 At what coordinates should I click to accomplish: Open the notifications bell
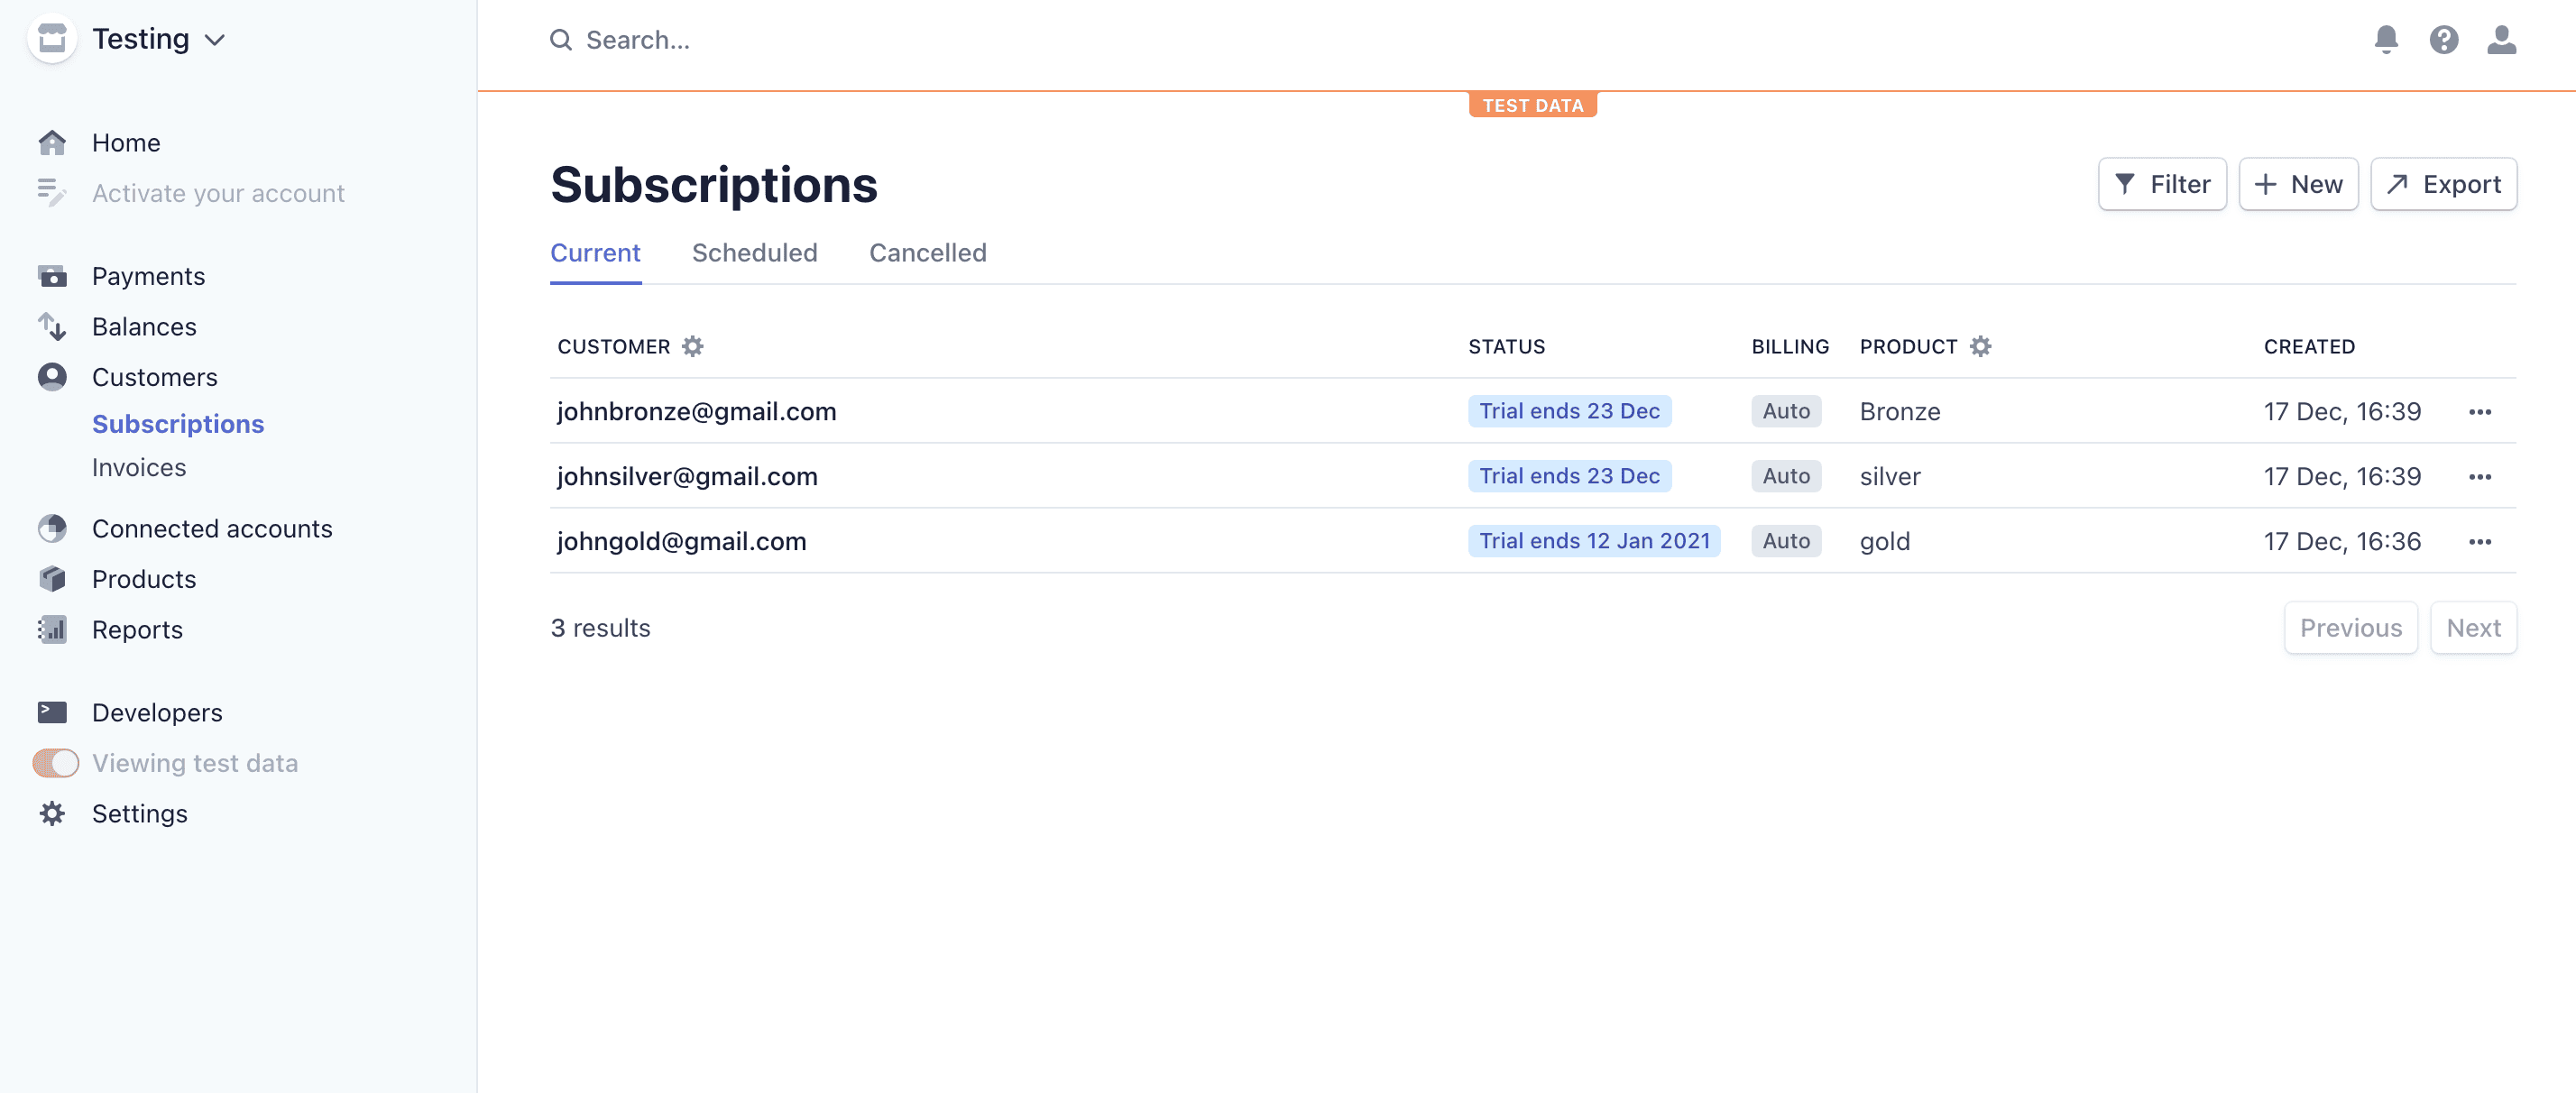(x=2386, y=40)
